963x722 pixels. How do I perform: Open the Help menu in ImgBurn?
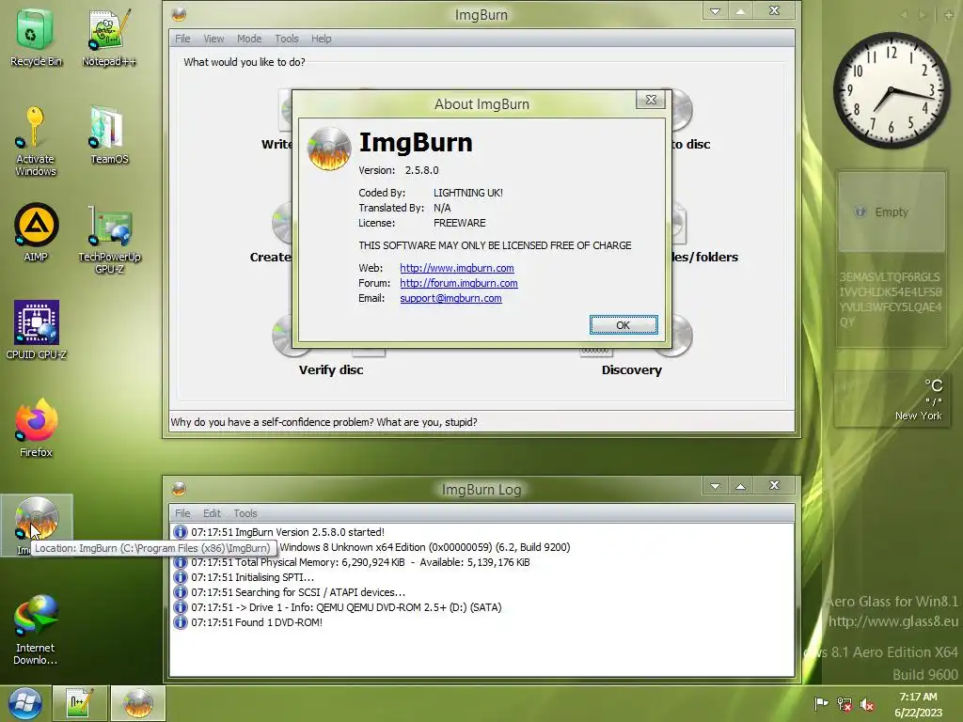[322, 39]
